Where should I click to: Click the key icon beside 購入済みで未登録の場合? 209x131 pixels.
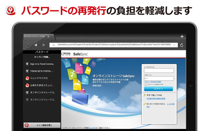tap(145, 104)
